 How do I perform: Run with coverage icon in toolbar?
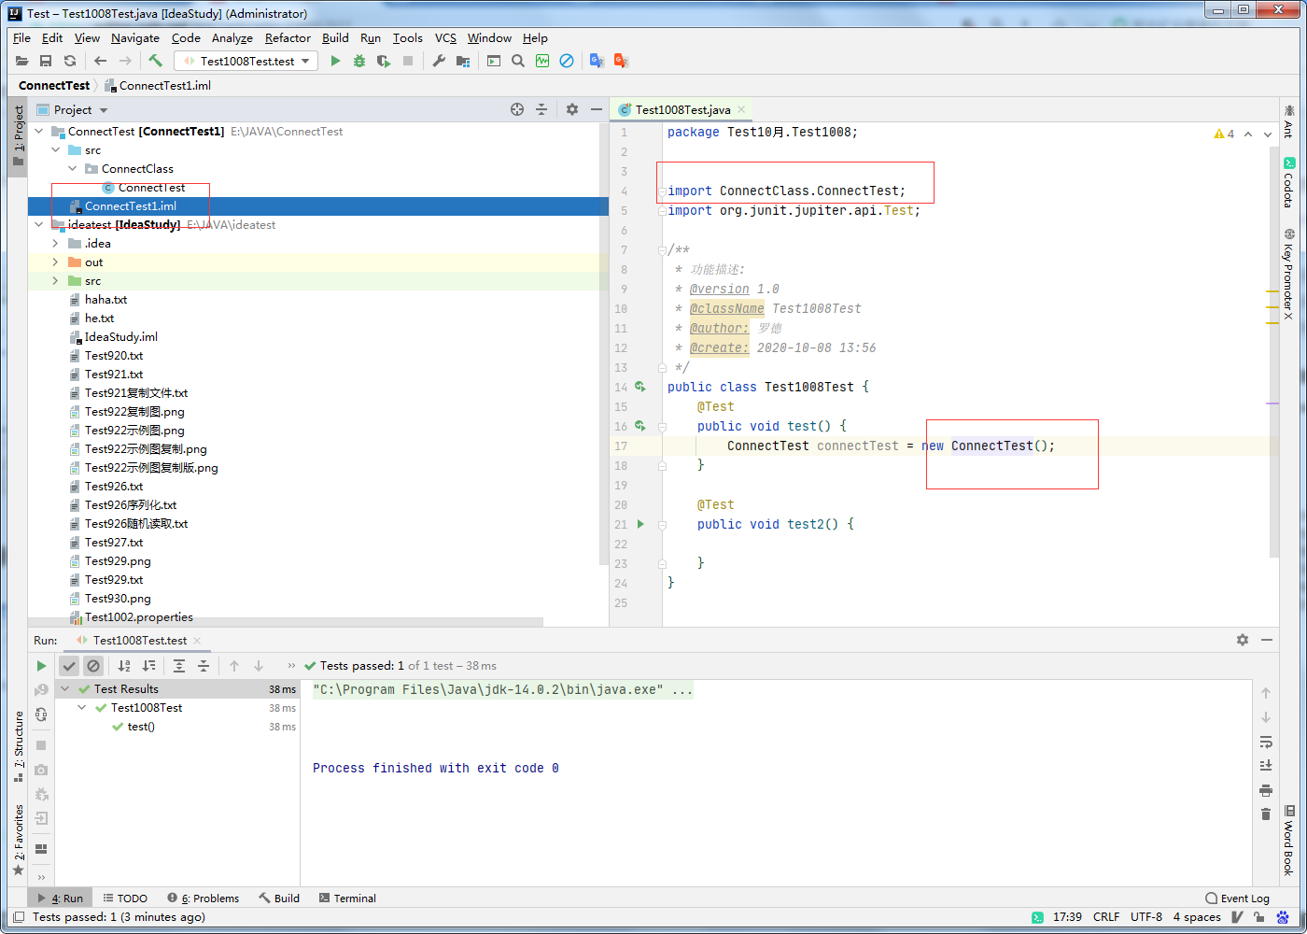click(x=384, y=61)
